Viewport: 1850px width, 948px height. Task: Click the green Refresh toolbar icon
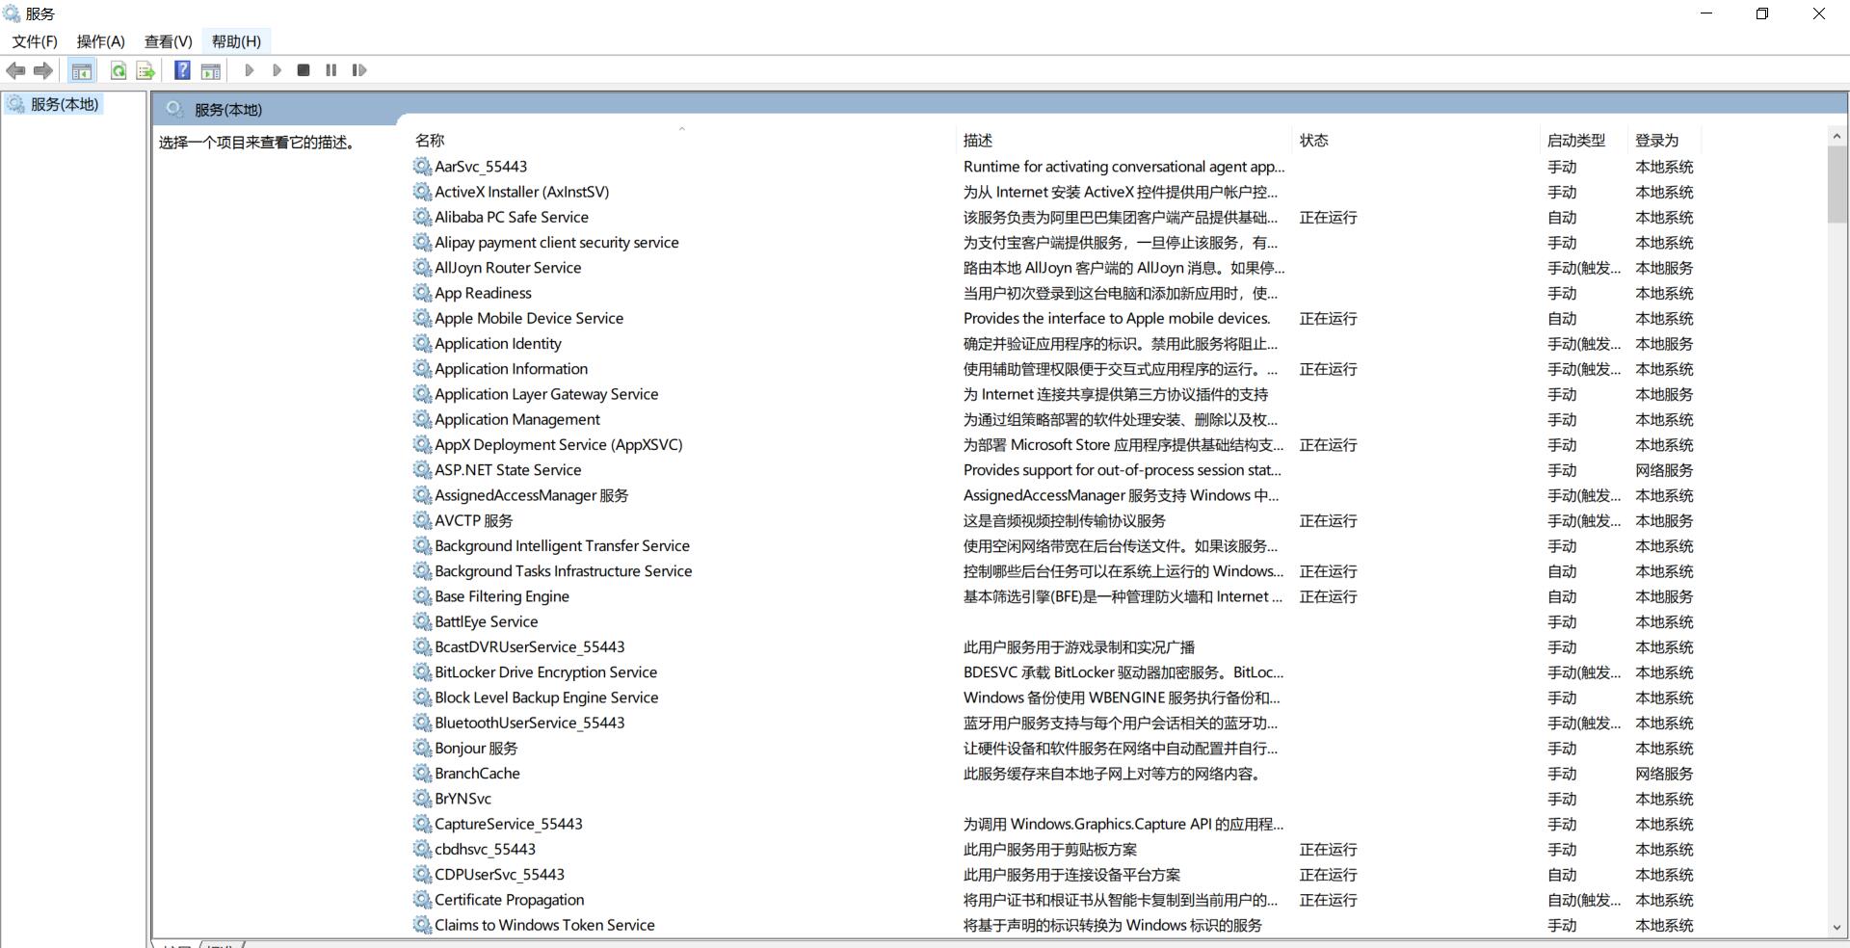[x=119, y=70]
